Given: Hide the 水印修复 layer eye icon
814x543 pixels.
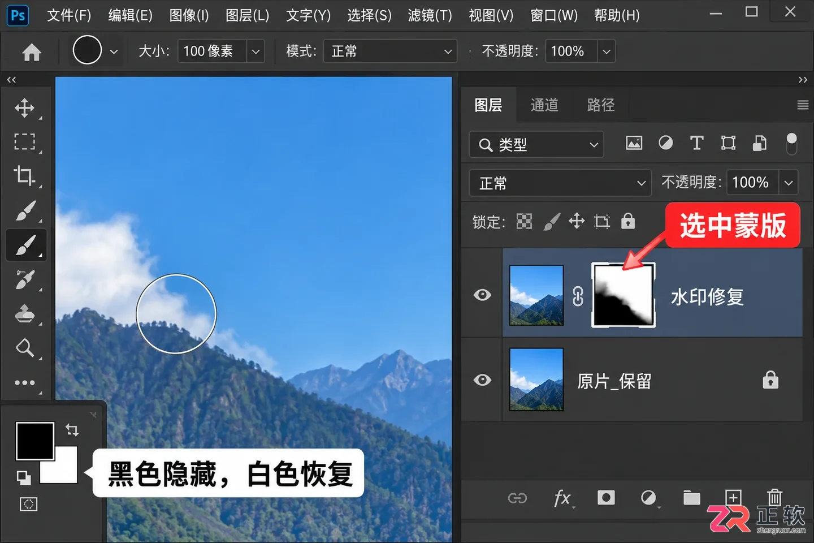Looking at the screenshot, I should click(x=482, y=295).
